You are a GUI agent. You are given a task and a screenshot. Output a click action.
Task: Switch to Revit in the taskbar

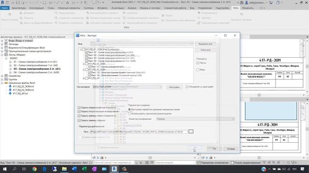pos(114,169)
